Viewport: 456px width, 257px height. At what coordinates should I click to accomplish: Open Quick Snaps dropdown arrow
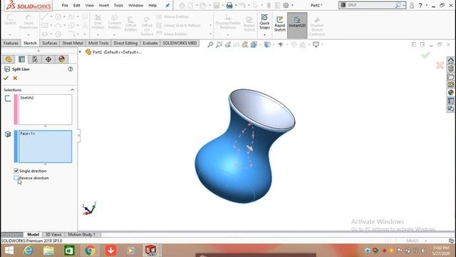click(x=264, y=35)
